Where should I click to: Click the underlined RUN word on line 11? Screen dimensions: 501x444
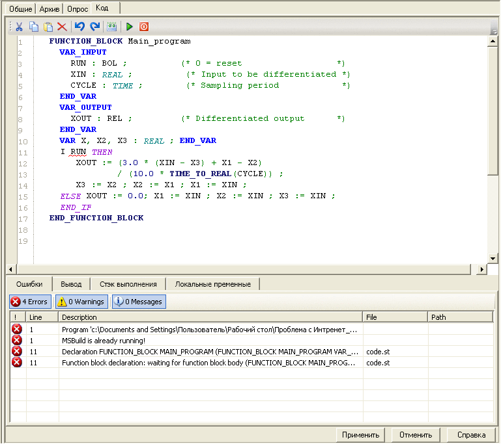78,151
